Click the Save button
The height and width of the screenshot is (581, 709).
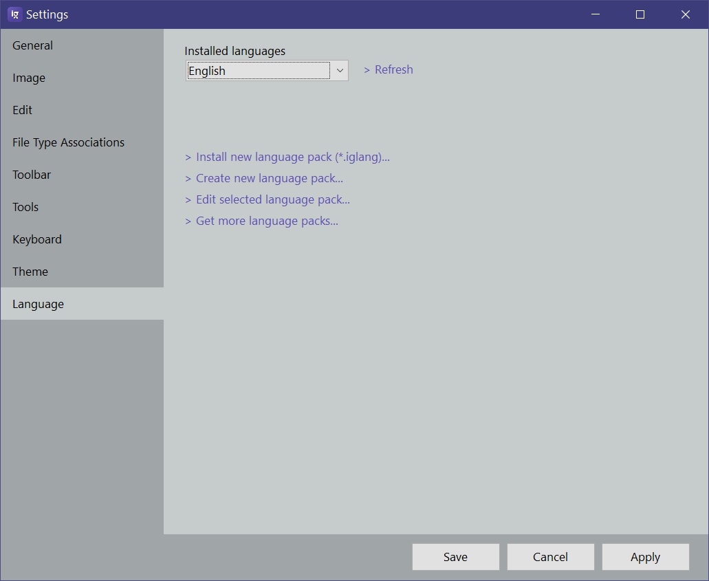point(456,557)
